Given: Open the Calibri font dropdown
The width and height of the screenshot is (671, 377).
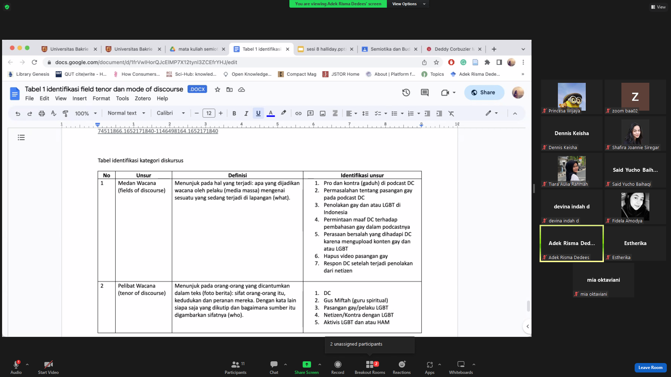Looking at the screenshot, I should click(x=171, y=113).
